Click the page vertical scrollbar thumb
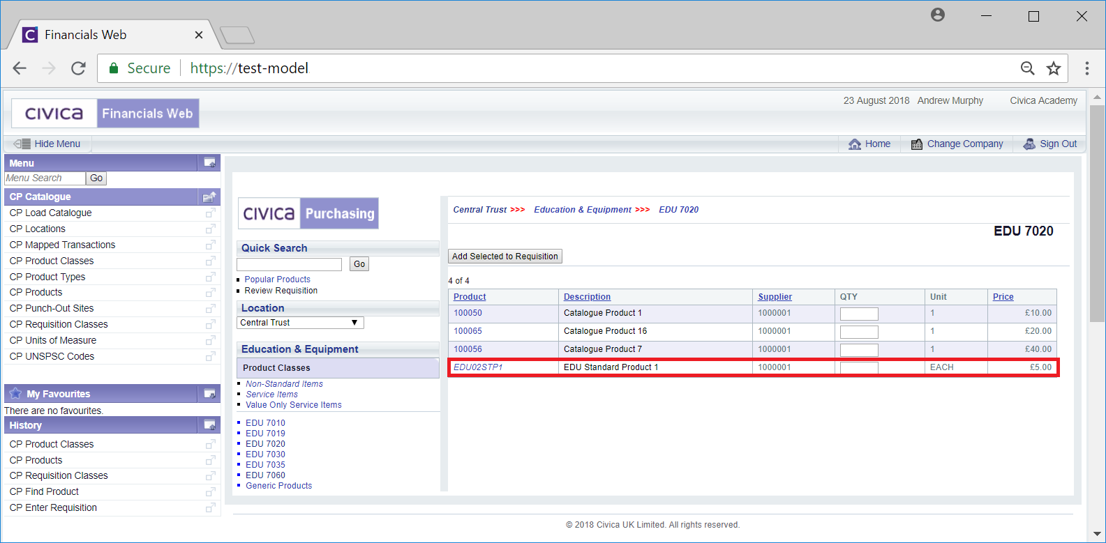Screen dimensions: 1106x543 (1097, 213)
